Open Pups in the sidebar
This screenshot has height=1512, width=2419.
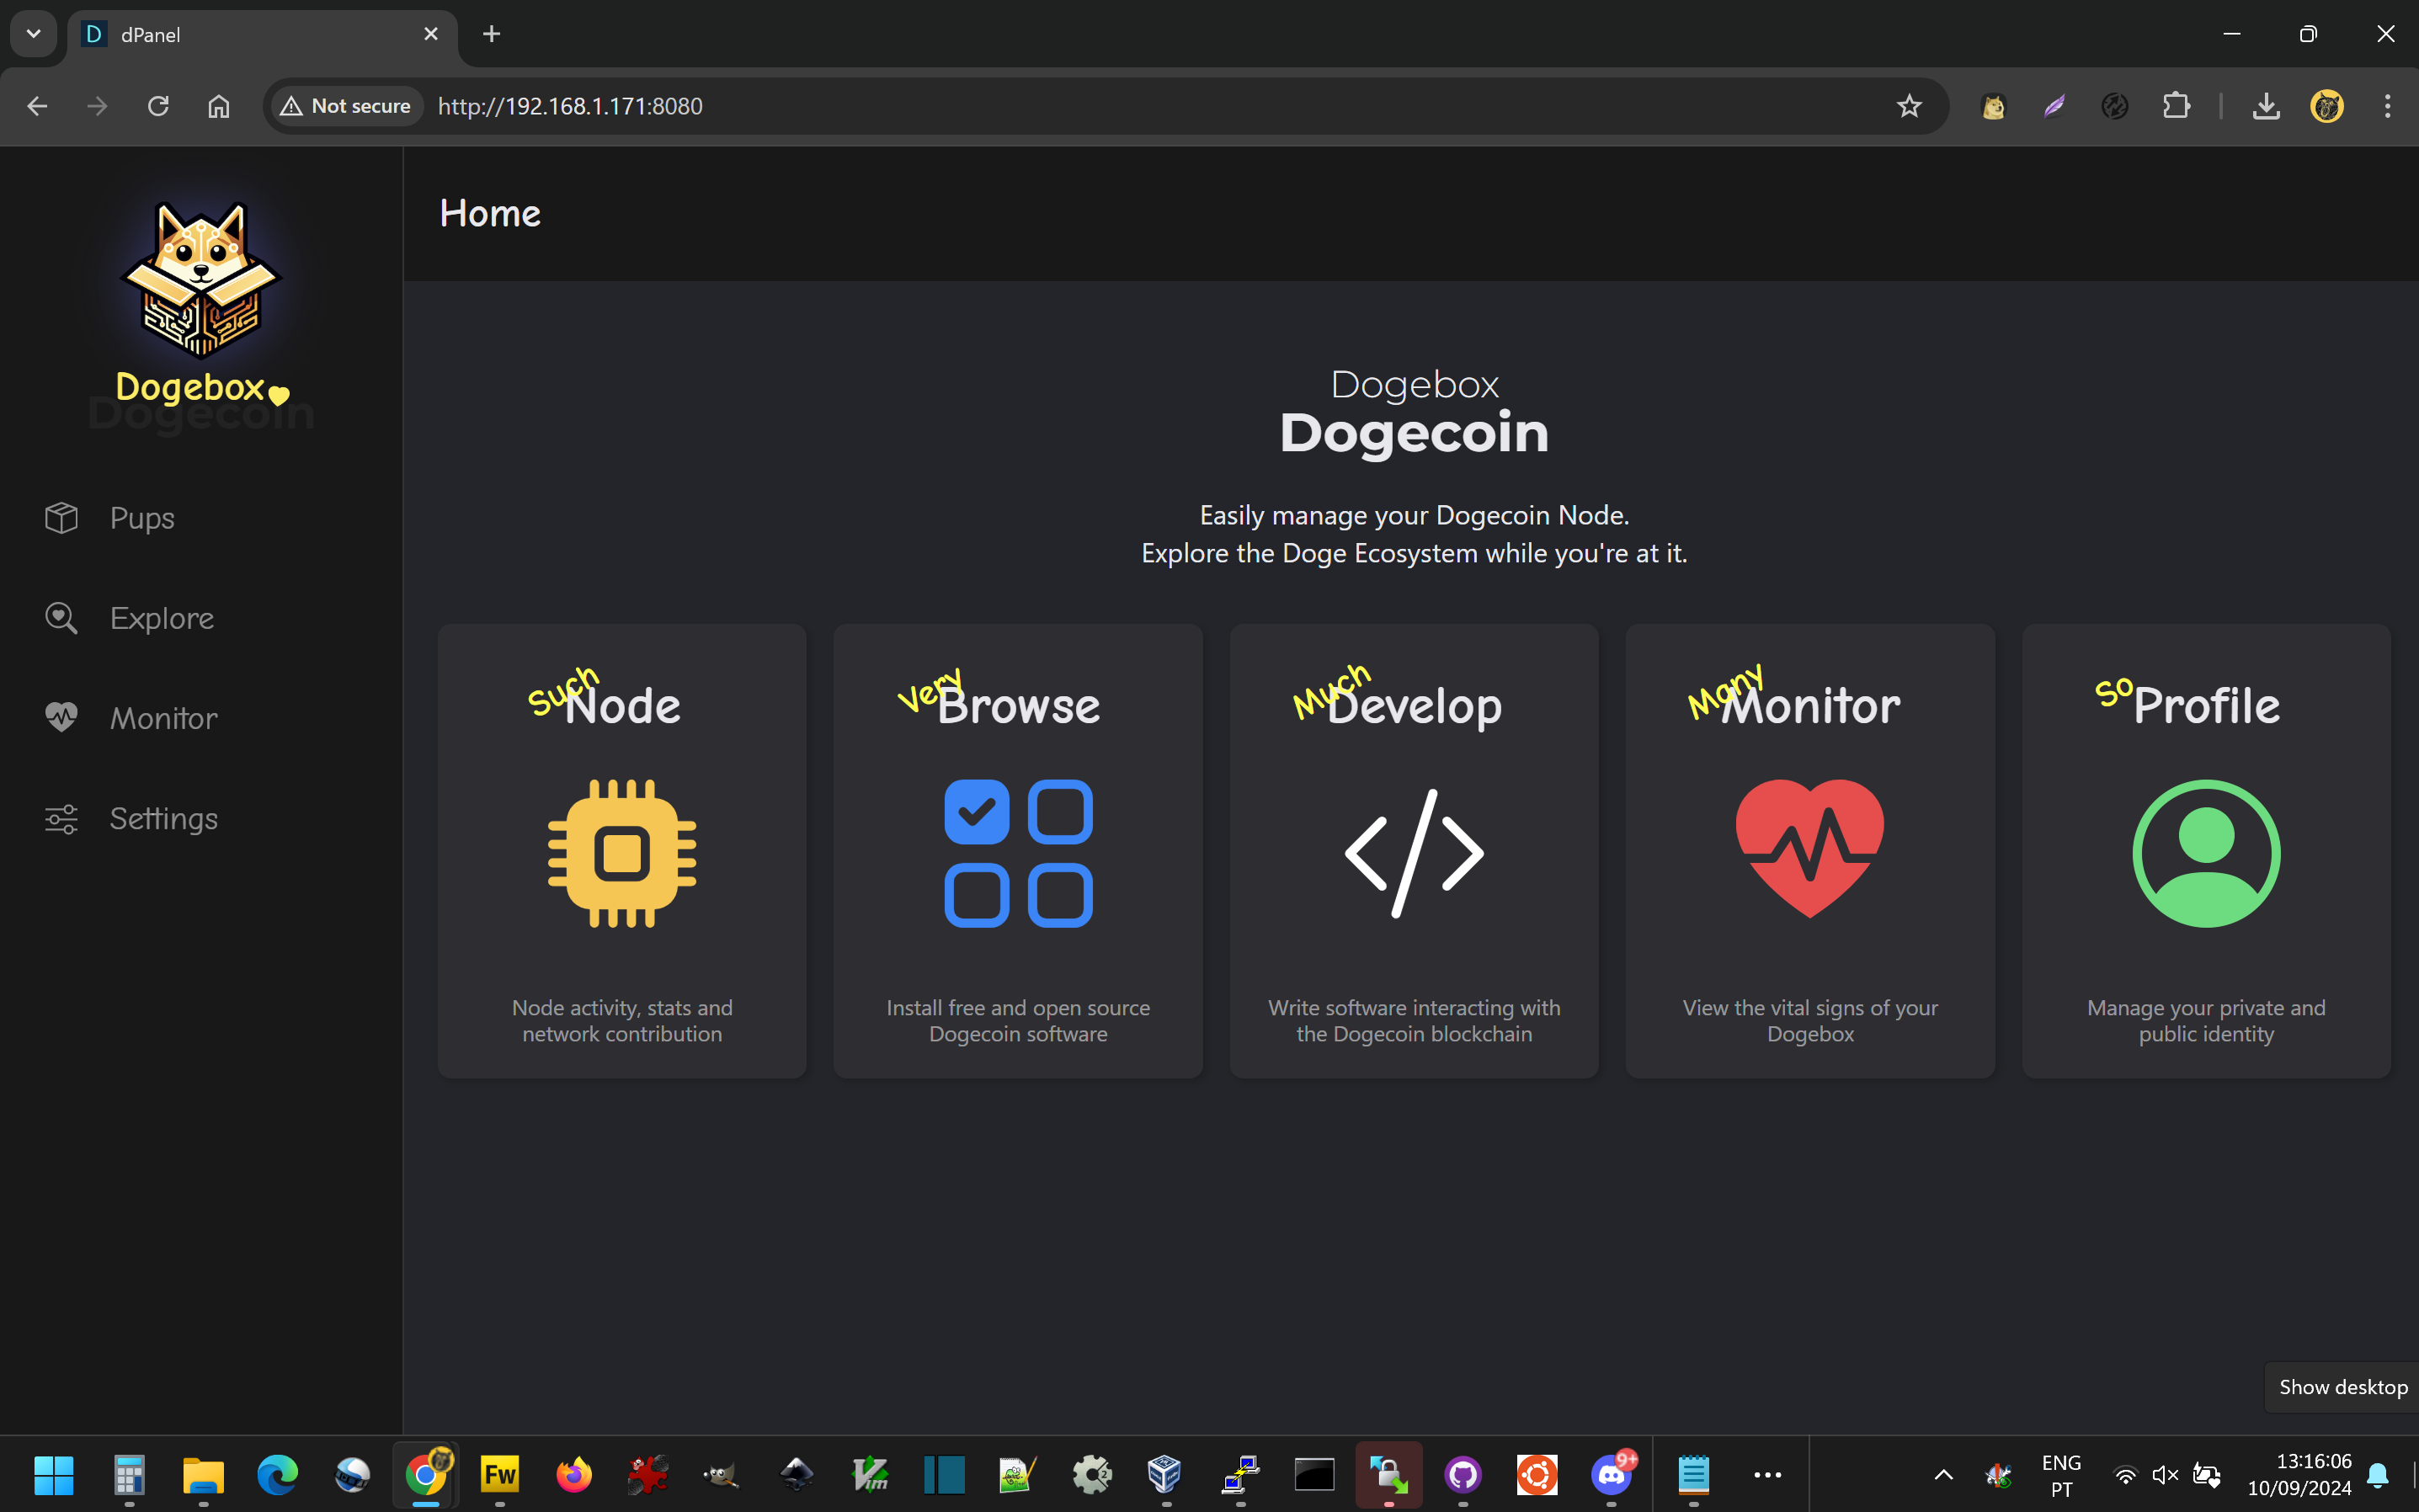(142, 518)
